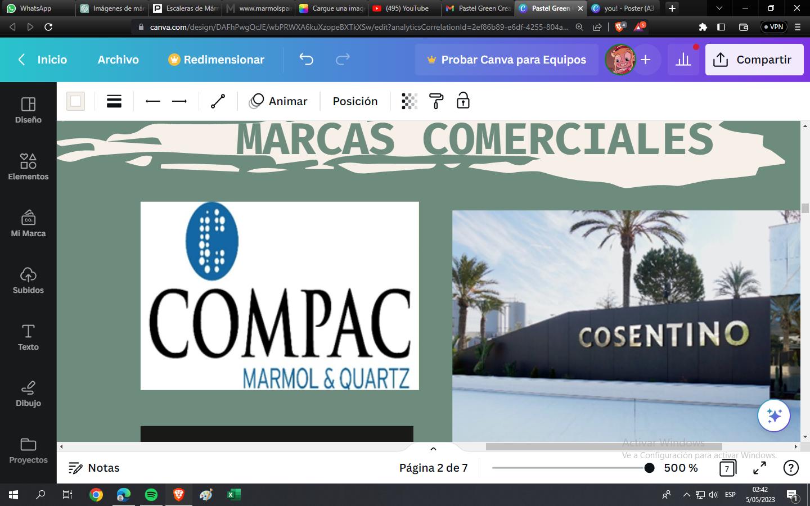
Task: Toggle the browser sidebar panel
Action: (721, 27)
